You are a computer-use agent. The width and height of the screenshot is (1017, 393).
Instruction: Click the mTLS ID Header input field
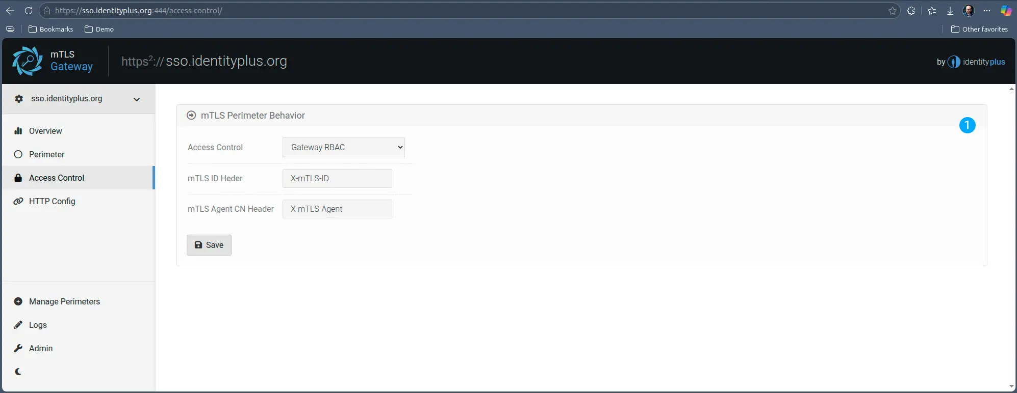(x=337, y=179)
